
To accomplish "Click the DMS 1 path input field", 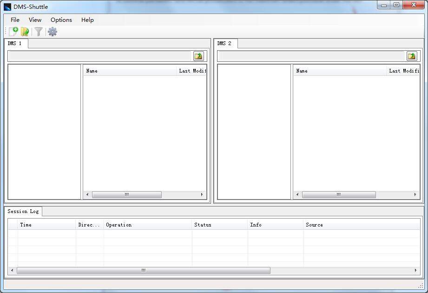I will [x=100, y=56].
